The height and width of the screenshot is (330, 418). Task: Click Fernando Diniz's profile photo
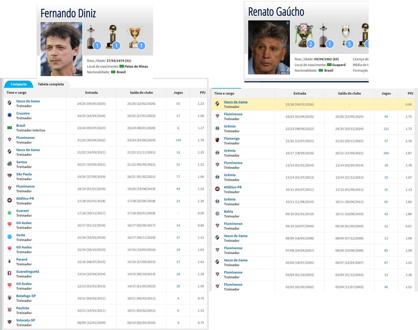point(61,49)
